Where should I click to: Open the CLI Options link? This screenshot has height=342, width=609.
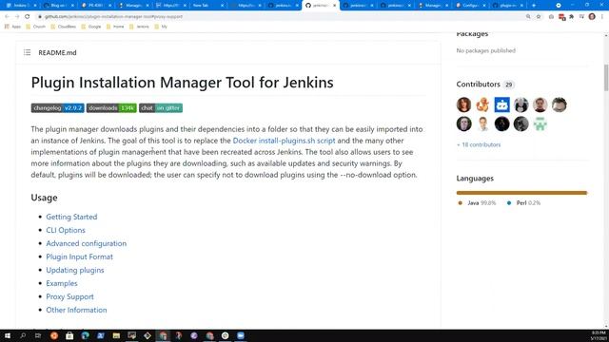click(66, 230)
